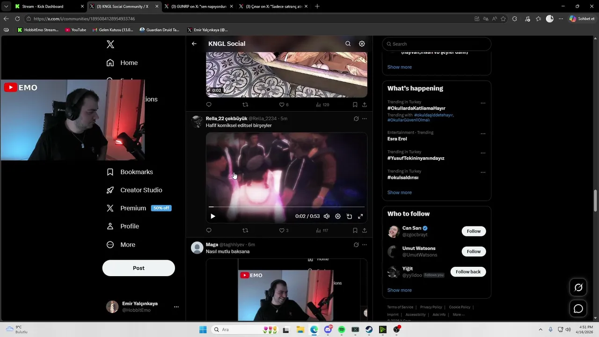Image resolution: width=599 pixels, height=337 pixels.
Task: Repost the Rella_22 çokbüyük post
Action: tap(245, 230)
